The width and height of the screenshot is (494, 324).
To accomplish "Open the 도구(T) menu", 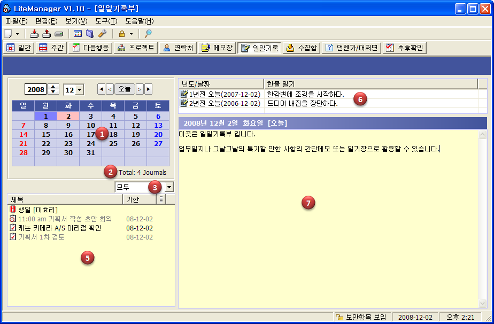I will [x=106, y=21].
